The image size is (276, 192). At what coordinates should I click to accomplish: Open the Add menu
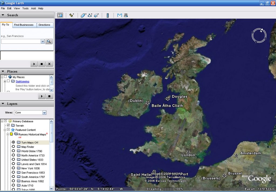[33, 8]
